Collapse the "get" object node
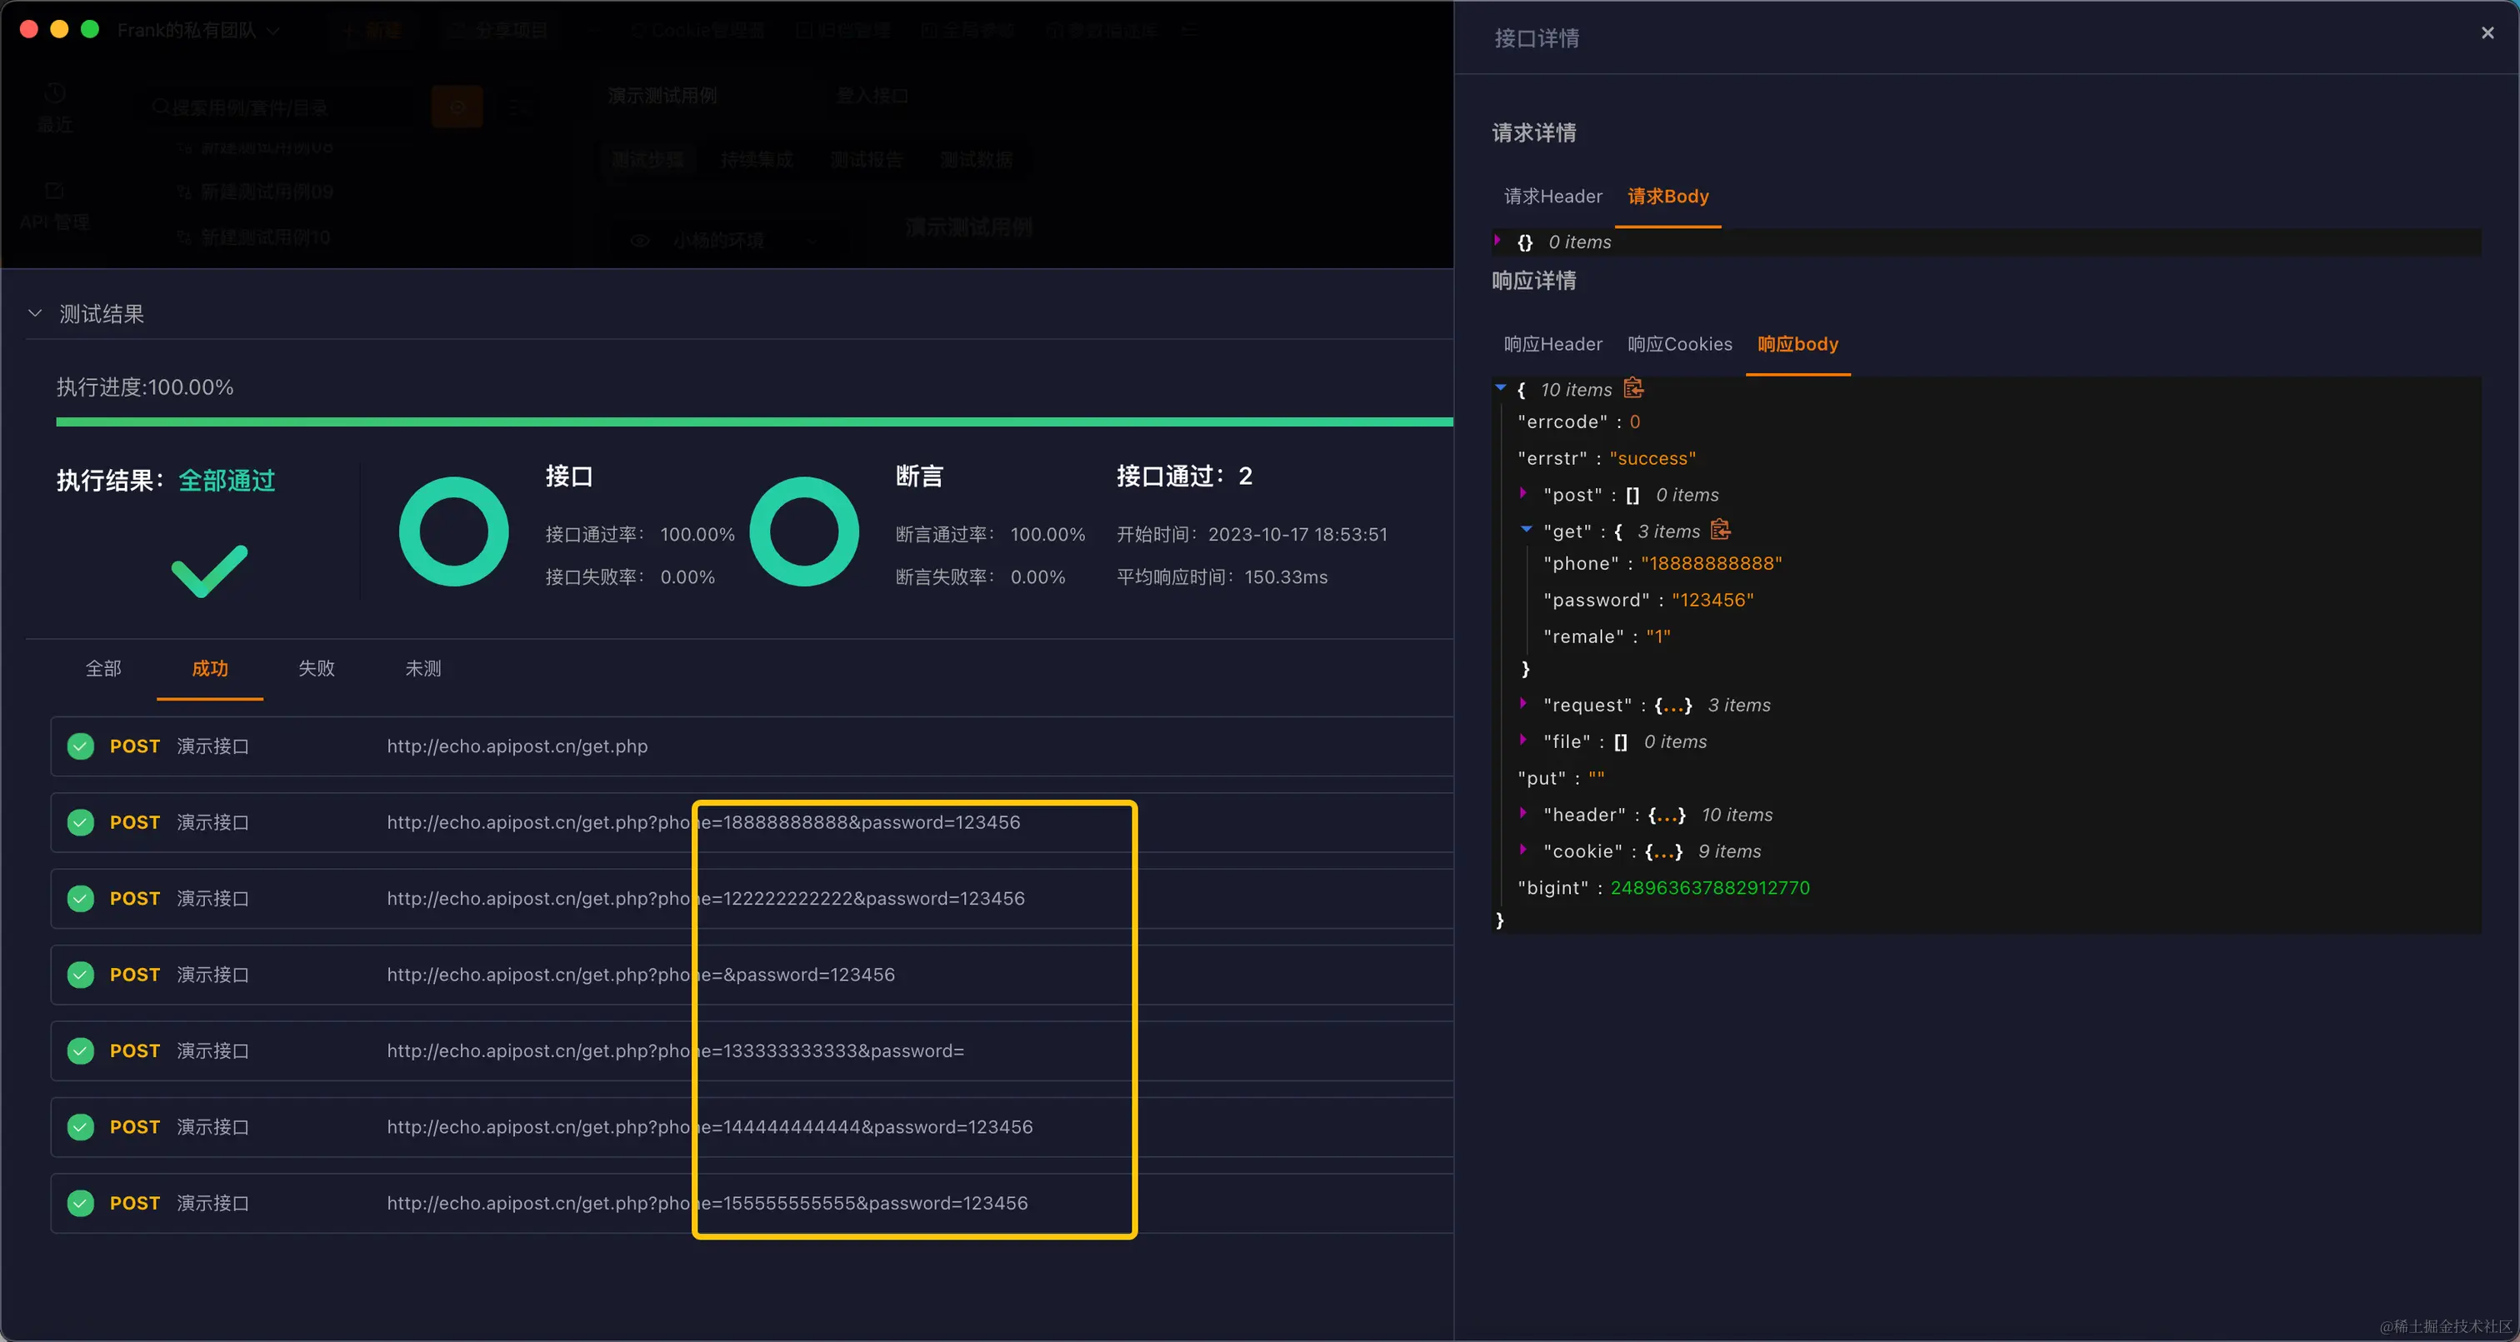The height and width of the screenshot is (1342, 2520). click(1525, 530)
